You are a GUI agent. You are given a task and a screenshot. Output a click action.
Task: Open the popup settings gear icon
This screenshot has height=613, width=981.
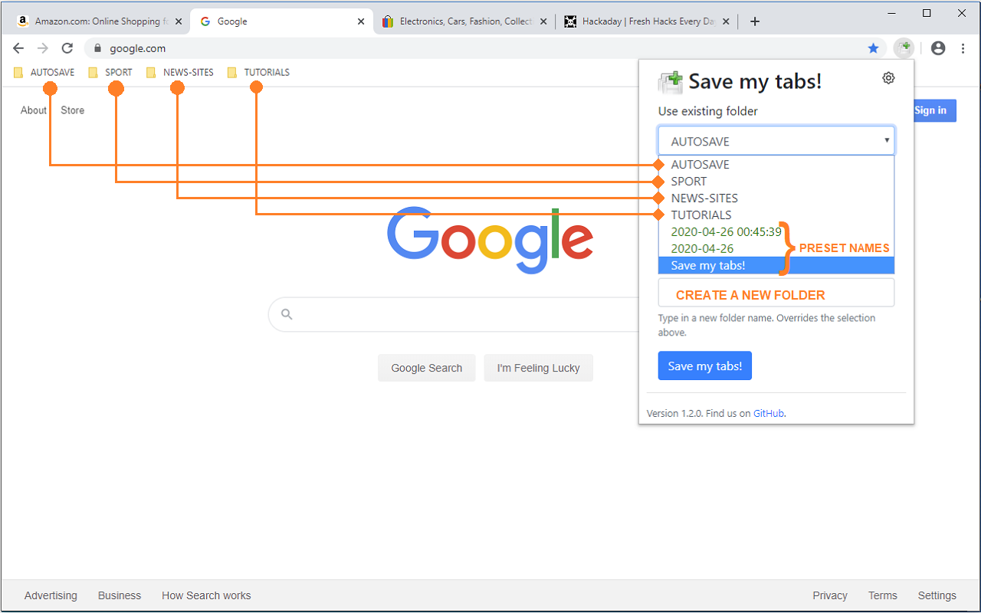click(888, 77)
